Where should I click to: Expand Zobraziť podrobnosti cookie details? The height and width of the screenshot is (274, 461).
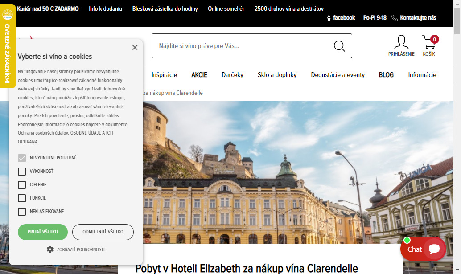(x=81, y=249)
